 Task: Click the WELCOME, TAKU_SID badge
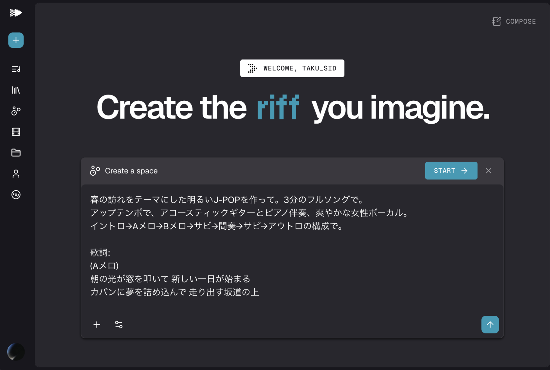tap(292, 68)
